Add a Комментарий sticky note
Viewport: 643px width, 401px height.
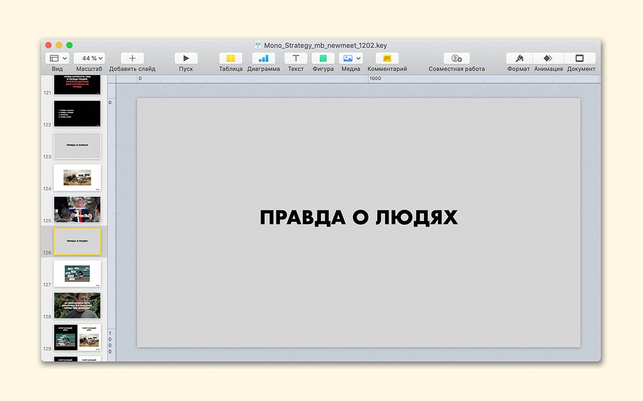(x=387, y=59)
